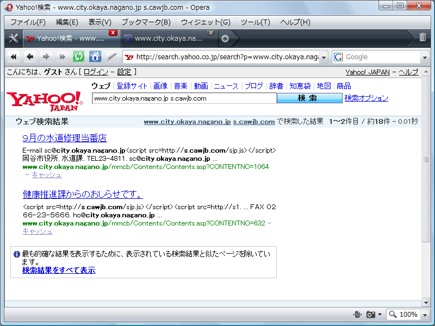
Task: Open the 編集(E) menu
Action: click(x=67, y=22)
